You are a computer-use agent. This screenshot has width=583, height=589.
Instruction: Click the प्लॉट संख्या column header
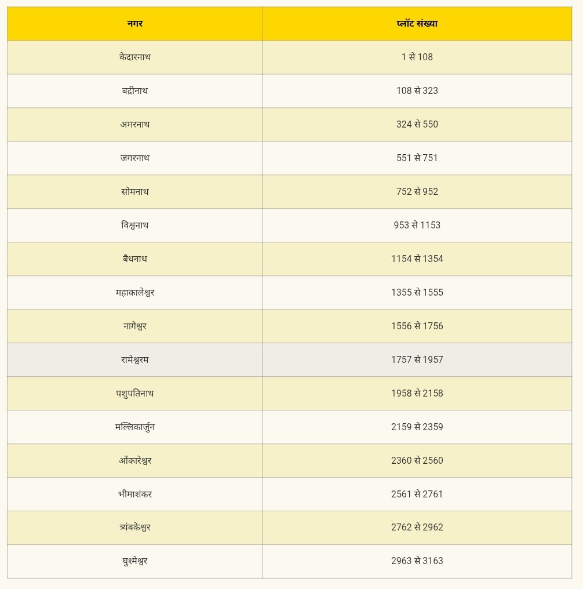417,24
